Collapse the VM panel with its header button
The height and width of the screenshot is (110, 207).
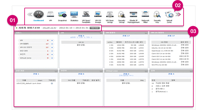[101, 33]
